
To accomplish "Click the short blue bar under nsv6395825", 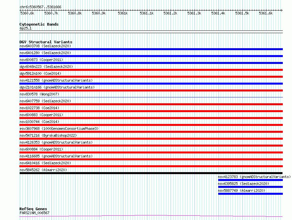I will pos(250,187).
